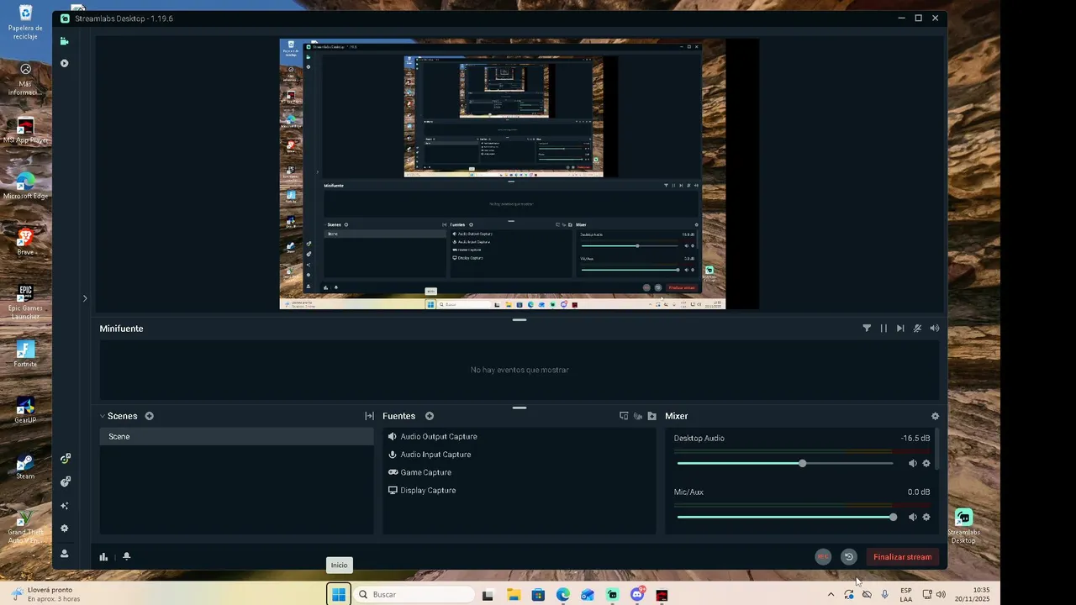Open Microsoft Store from taskbar
This screenshot has height=605, width=1076.
click(538, 594)
